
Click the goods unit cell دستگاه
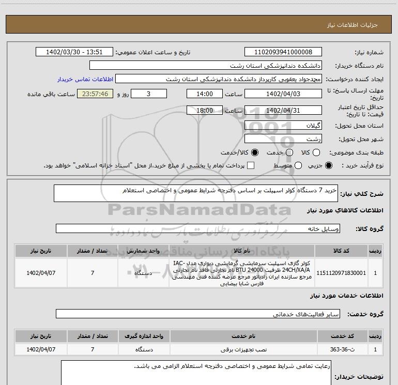(143, 273)
